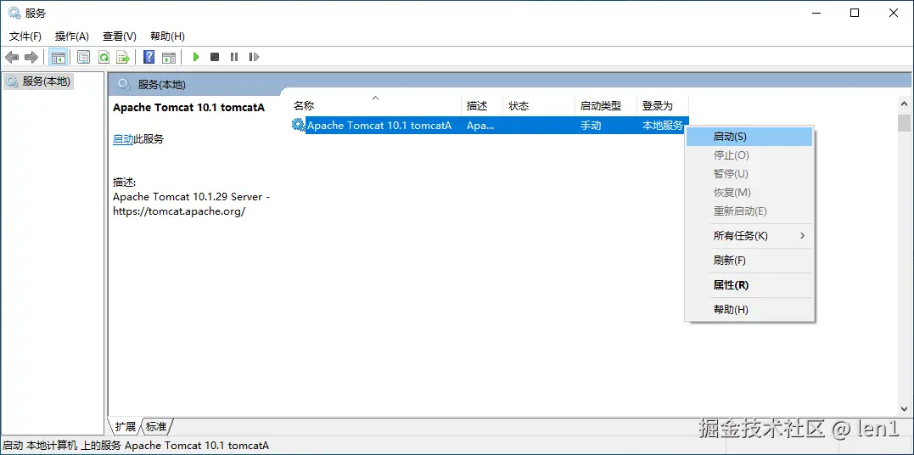Open the 文件(F) menu
The width and height of the screenshot is (914, 455).
(x=25, y=37)
